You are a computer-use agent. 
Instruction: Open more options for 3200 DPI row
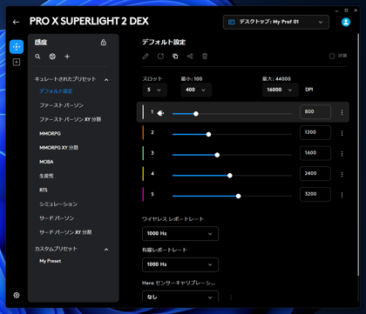tap(342, 195)
